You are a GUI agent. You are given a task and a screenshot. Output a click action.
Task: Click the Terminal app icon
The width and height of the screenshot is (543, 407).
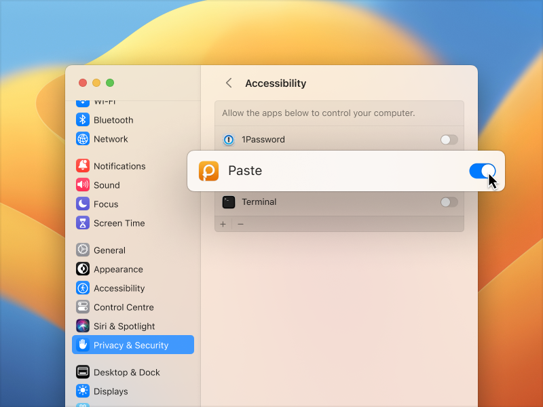point(229,202)
